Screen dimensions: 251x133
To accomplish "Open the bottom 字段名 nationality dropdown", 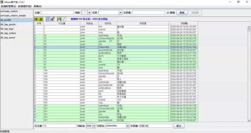I will click(128, 126).
